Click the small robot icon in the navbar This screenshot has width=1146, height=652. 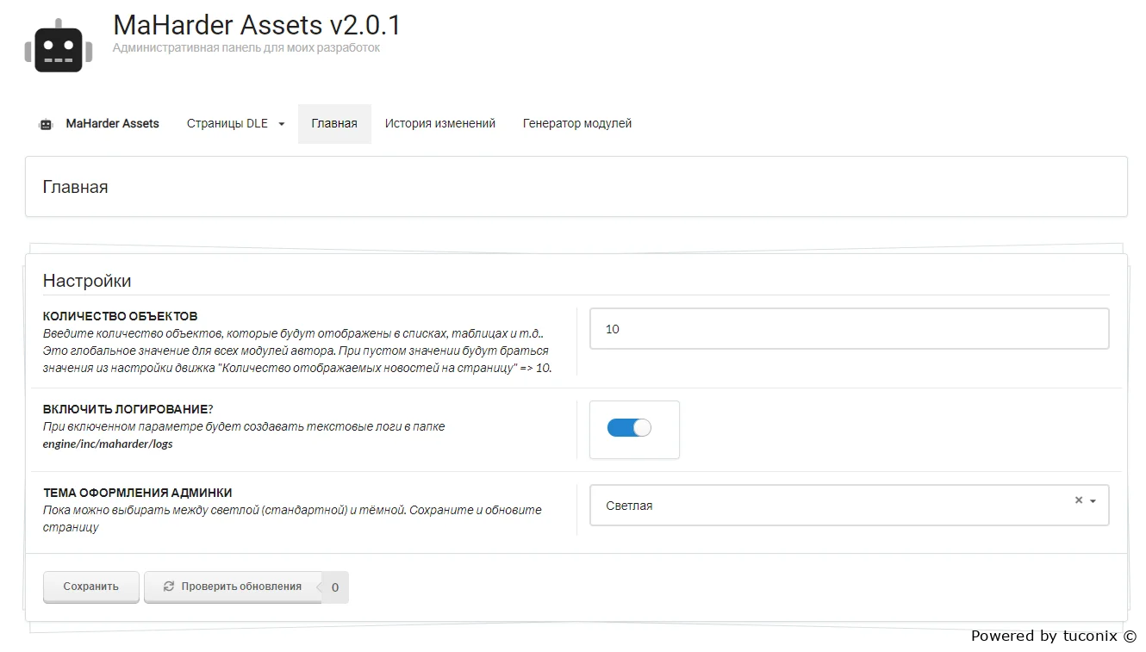(x=47, y=124)
